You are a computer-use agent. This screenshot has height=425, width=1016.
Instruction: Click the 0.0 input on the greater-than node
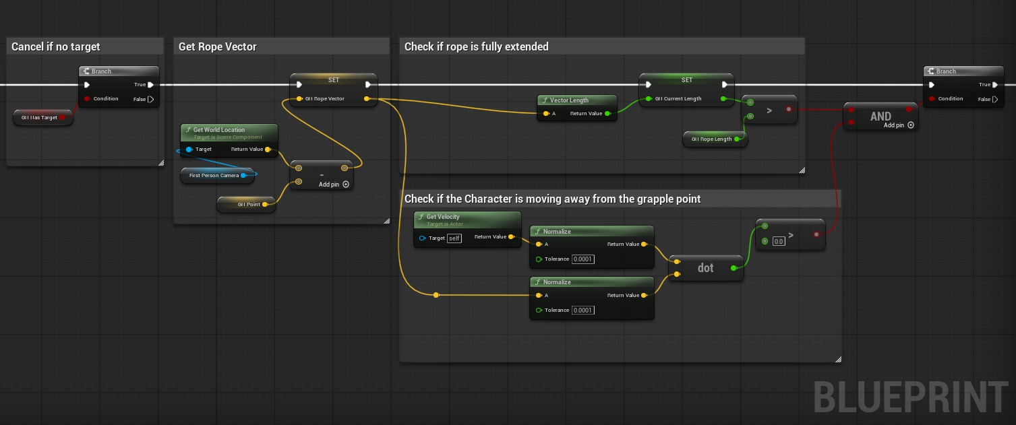[x=779, y=241]
